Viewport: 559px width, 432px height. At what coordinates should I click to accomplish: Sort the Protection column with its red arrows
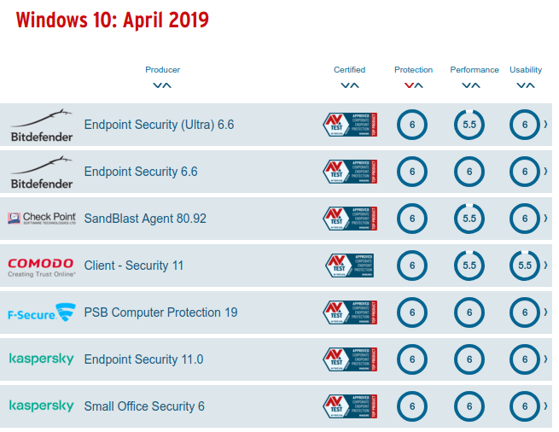pyautogui.click(x=414, y=85)
